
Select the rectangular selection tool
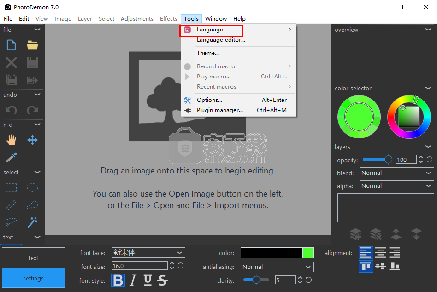11,188
